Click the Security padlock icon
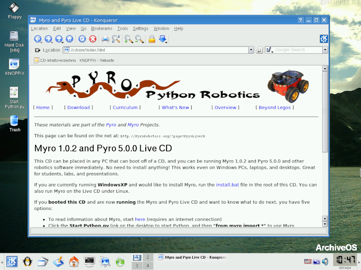Screen dimensions: 361x270 pos(152,39)
